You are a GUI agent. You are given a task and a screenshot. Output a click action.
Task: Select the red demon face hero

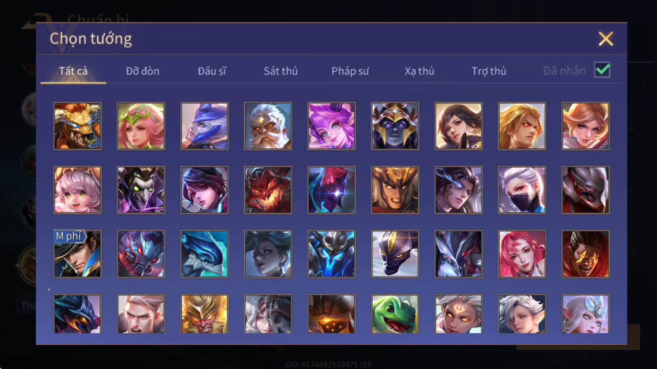point(268,190)
